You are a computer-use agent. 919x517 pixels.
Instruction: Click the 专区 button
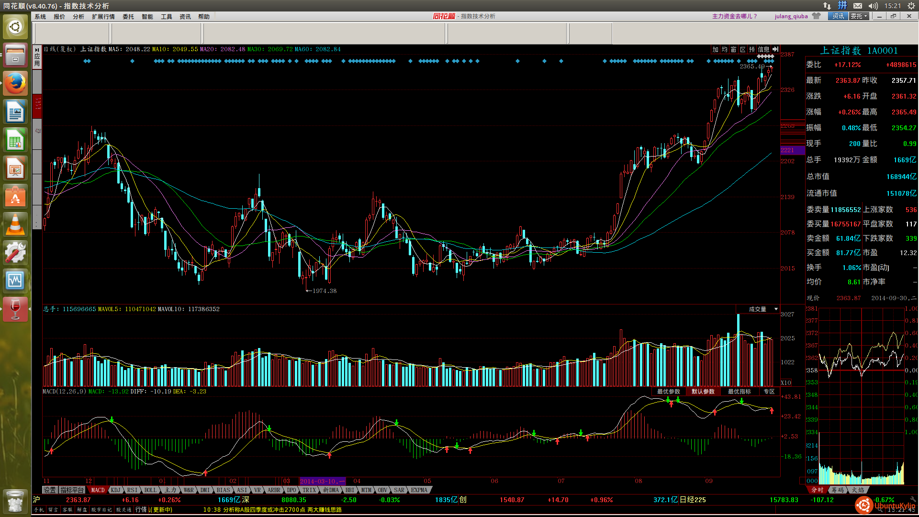tap(769, 392)
